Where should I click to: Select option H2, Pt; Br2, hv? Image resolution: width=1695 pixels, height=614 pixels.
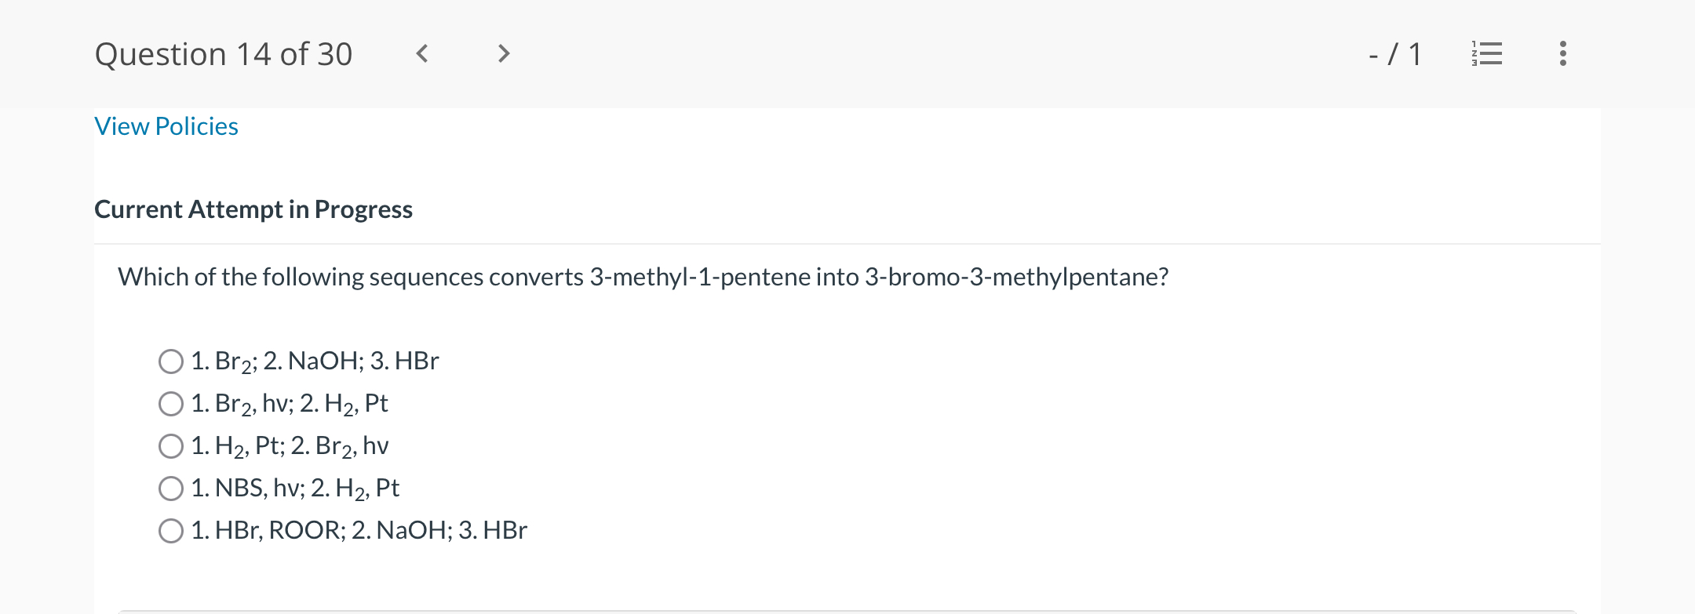pyautogui.click(x=171, y=446)
